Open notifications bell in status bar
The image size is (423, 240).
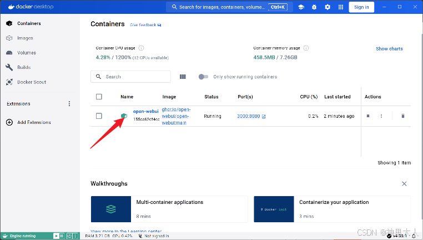[x=414, y=236]
